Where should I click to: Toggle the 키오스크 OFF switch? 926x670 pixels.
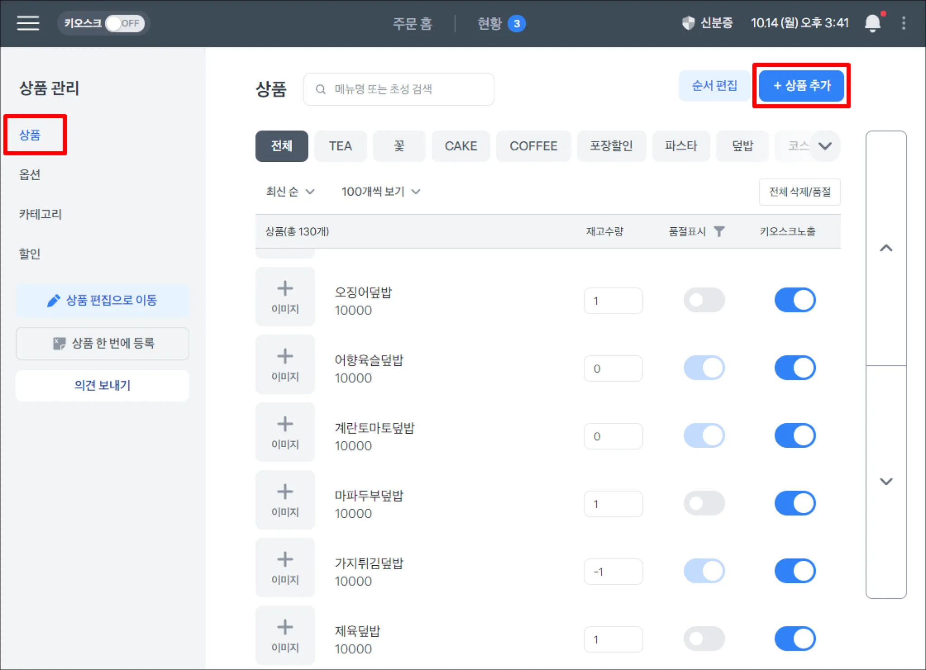[x=124, y=23]
